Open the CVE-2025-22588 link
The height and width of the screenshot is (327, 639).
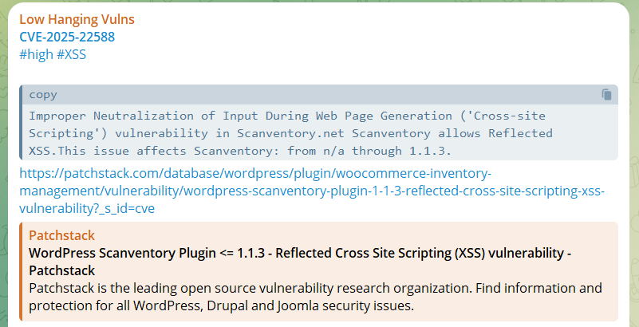(x=67, y=37)
